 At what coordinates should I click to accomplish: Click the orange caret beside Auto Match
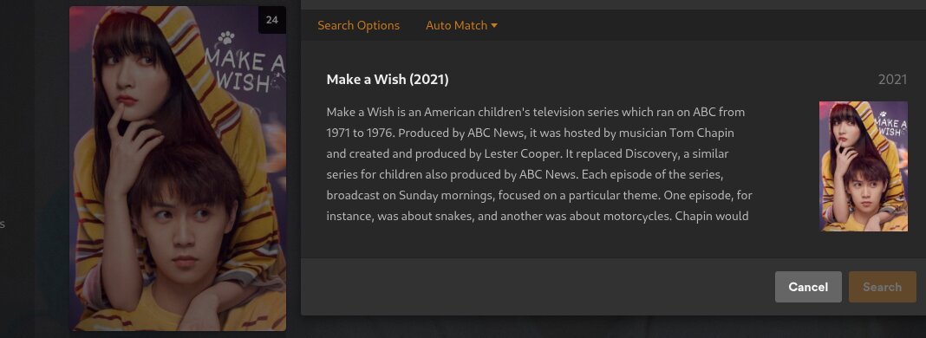(494, 25)
